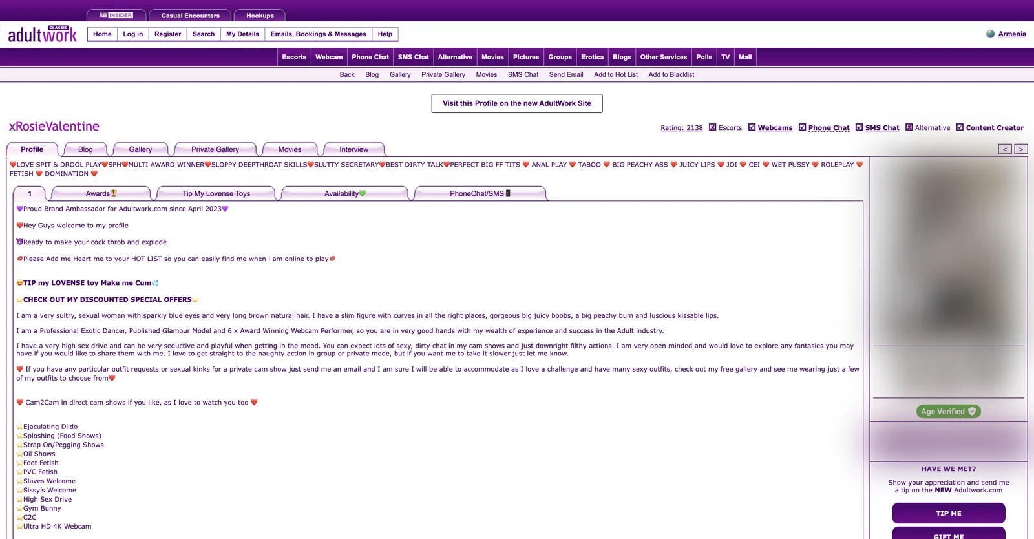
Task: Select Movies in the purple navigation bar
Action: point(492,57)
